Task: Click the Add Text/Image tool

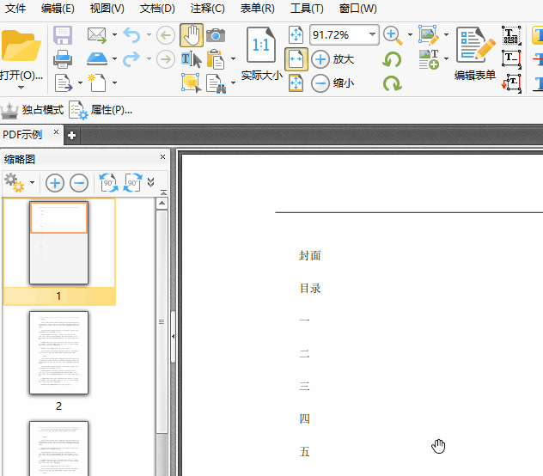Action: click(x=429, y=59)
